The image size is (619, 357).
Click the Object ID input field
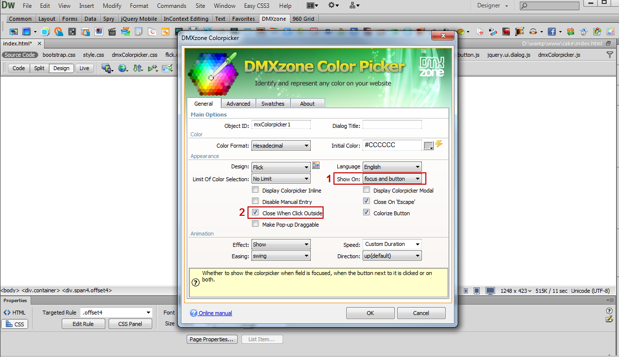[x=281, y=124]
